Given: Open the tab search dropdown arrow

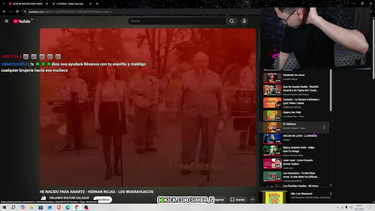Looking at the screenshot, I should pyautogui.click(x=4, y=4).
